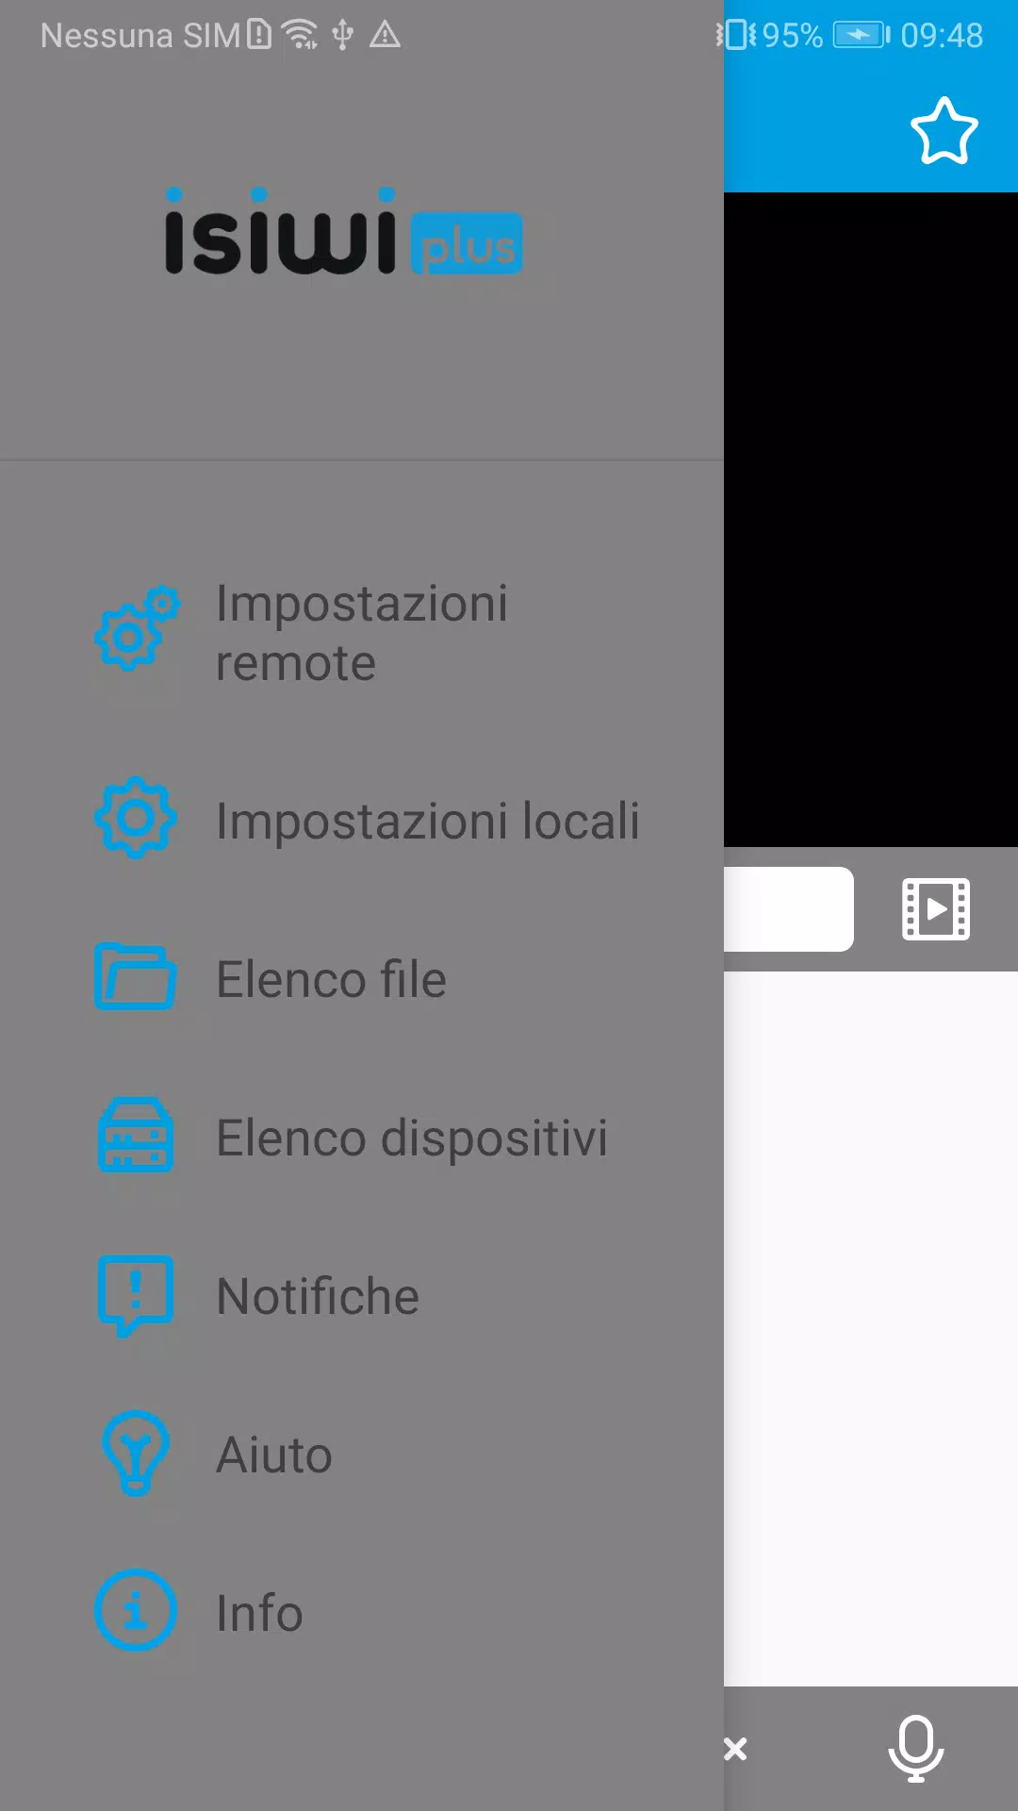Go to Elenco dispositivi

pos(362,1138)
